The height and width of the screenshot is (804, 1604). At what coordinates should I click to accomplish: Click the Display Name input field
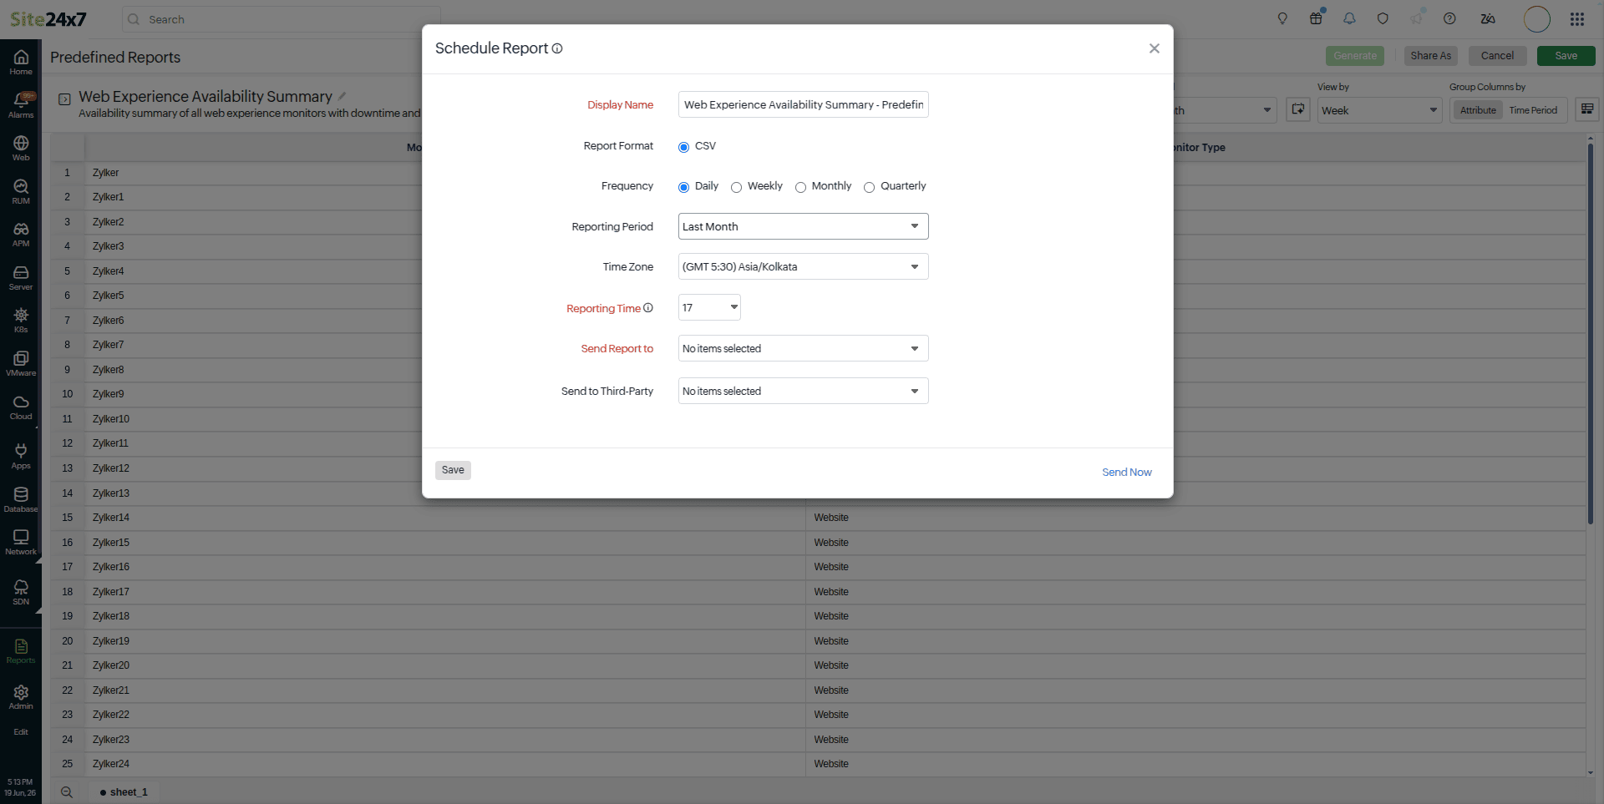[803, 104]
